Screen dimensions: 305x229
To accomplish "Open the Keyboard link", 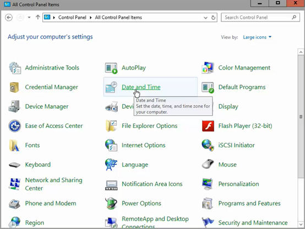I will click(38, 164).
